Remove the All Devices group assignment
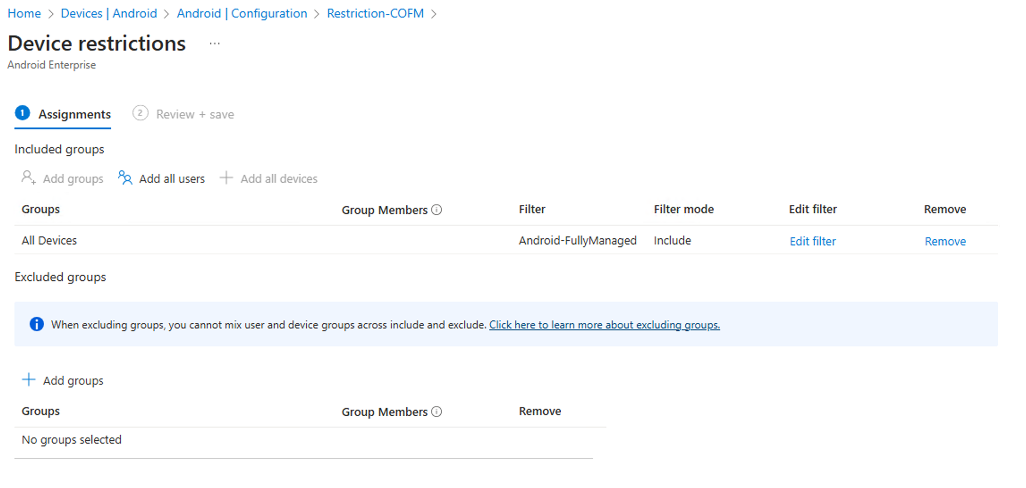 pyautogui.click(x=945, y=241)
